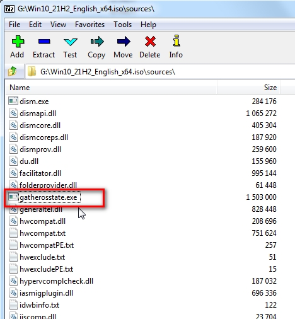
Task: Select file name dismcore.dll
Action: pos(40,125)
